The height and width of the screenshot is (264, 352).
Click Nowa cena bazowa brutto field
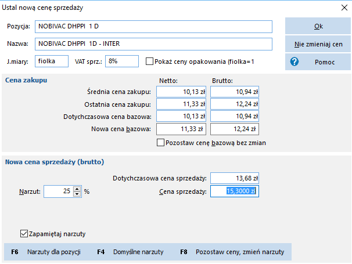[235, 129]
